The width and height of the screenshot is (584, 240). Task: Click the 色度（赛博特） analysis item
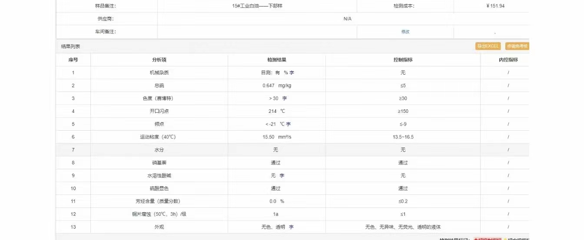159,99
